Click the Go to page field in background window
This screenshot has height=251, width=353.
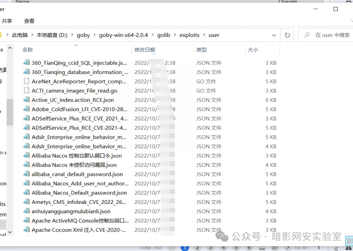click(318, 248)
